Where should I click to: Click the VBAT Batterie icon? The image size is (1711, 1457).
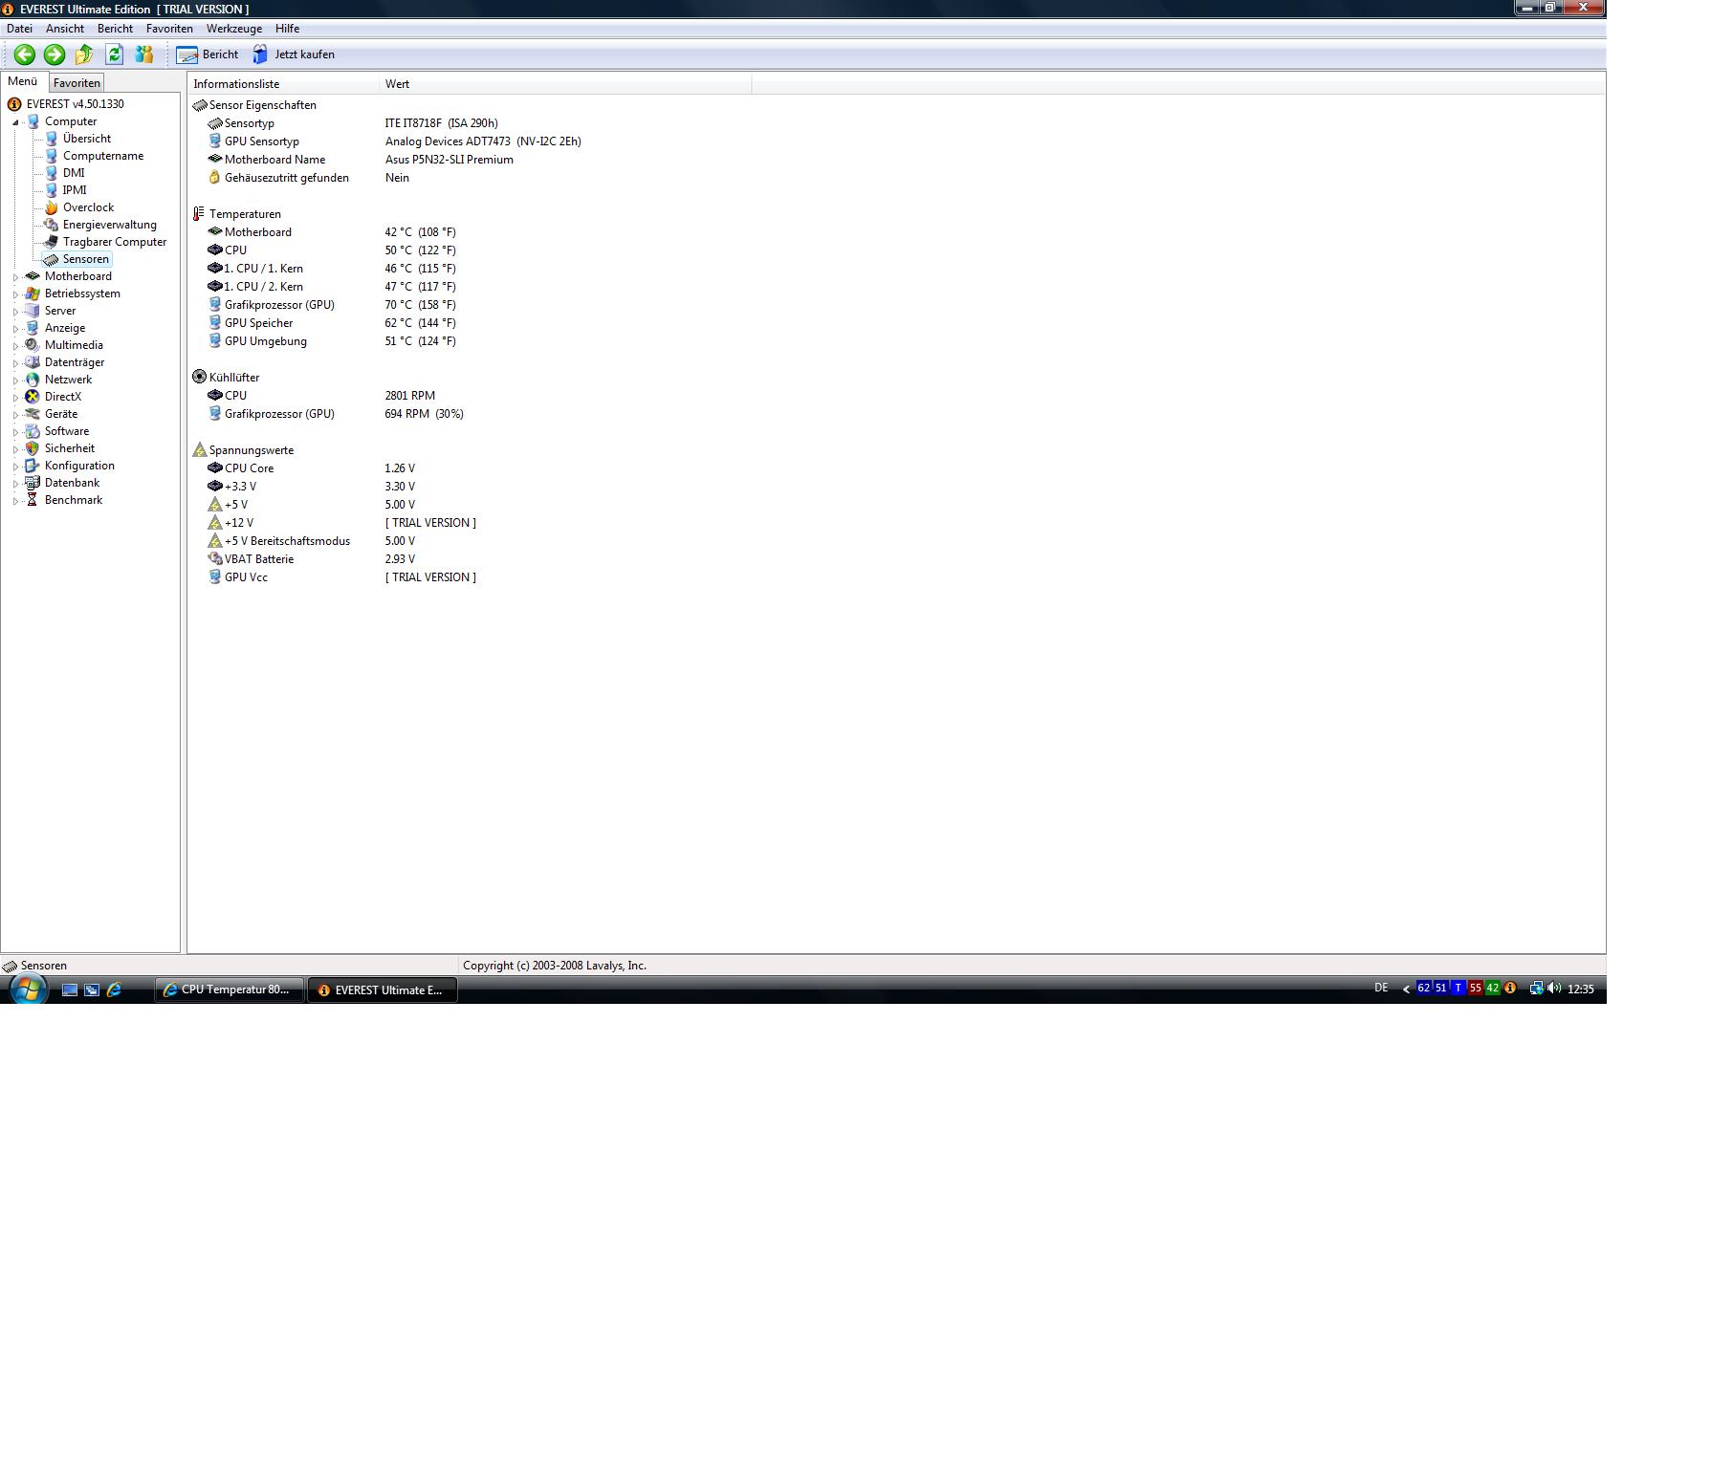(x=215, y=559)
